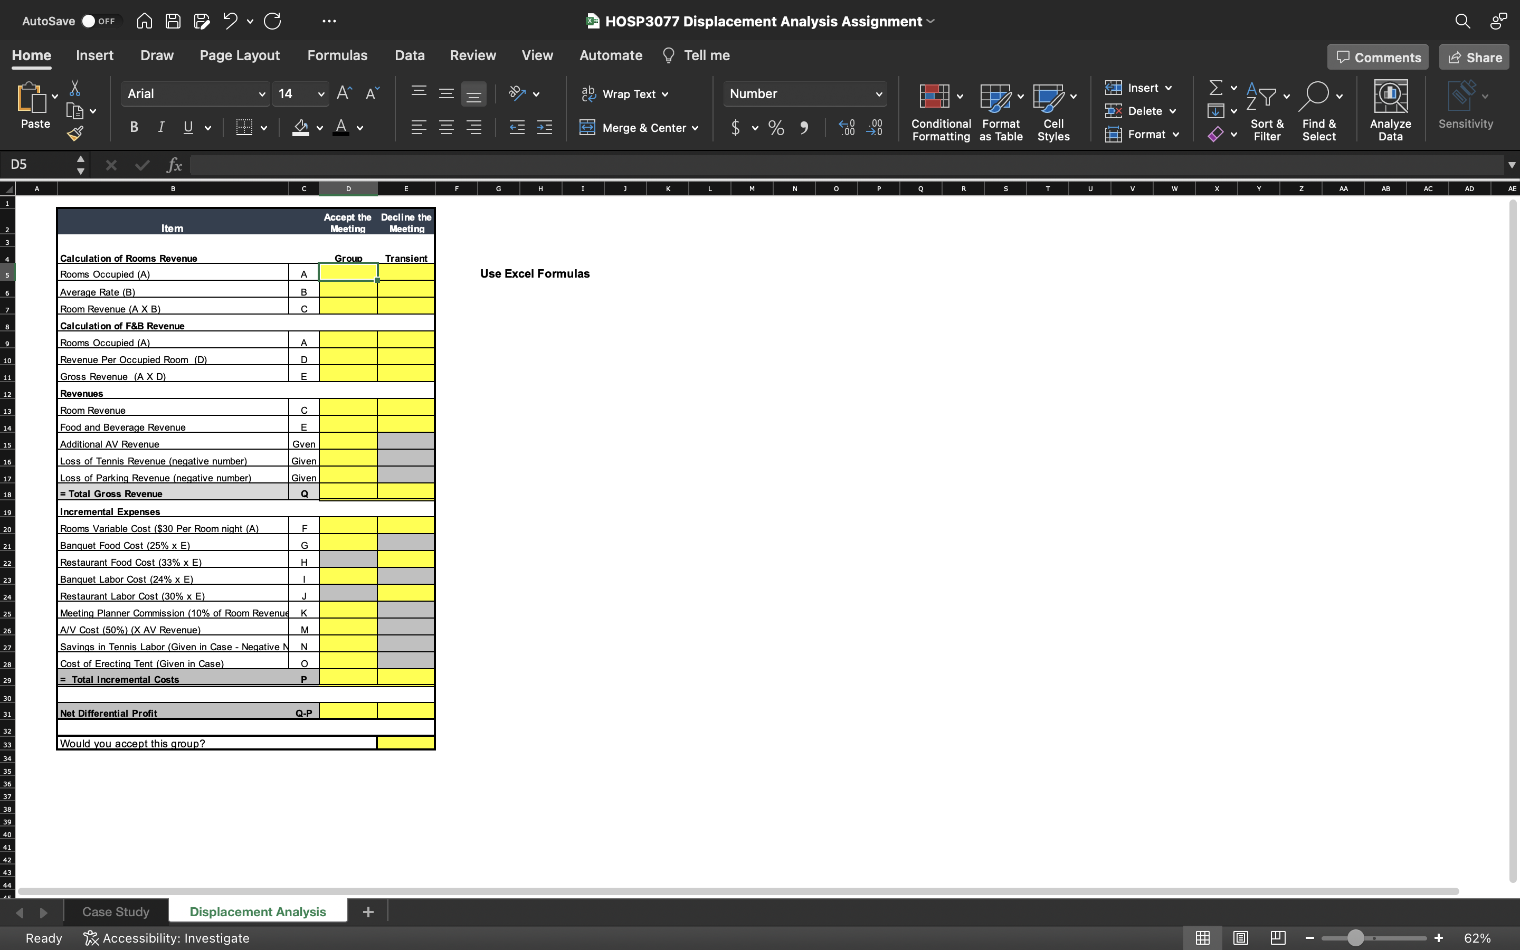The width and height of the screenshot is (1520, 950).
Task: Toggle Bold formatting
Action: (x=134, y=128)
